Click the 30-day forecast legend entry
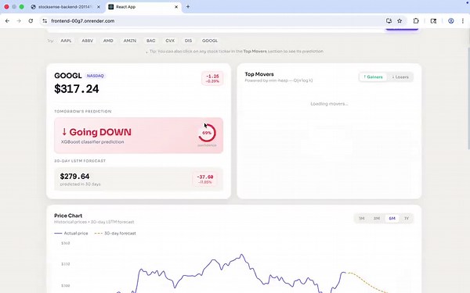470x293 pixels. (115, 233)
